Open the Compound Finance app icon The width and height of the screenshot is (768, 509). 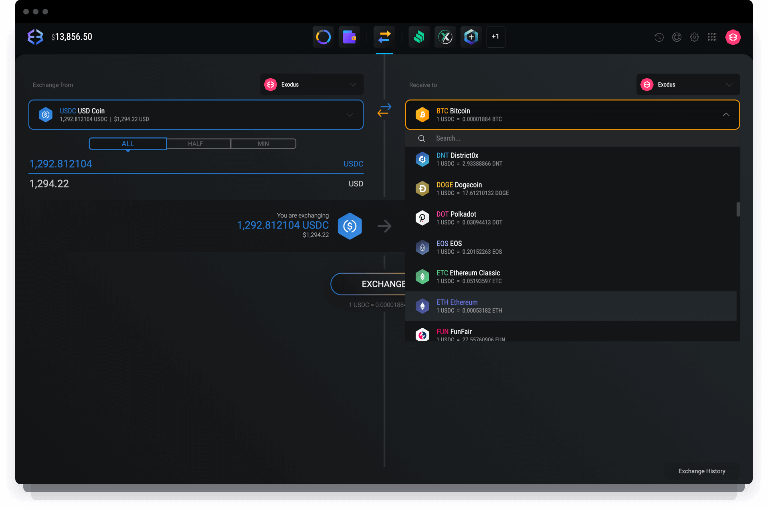419,36
